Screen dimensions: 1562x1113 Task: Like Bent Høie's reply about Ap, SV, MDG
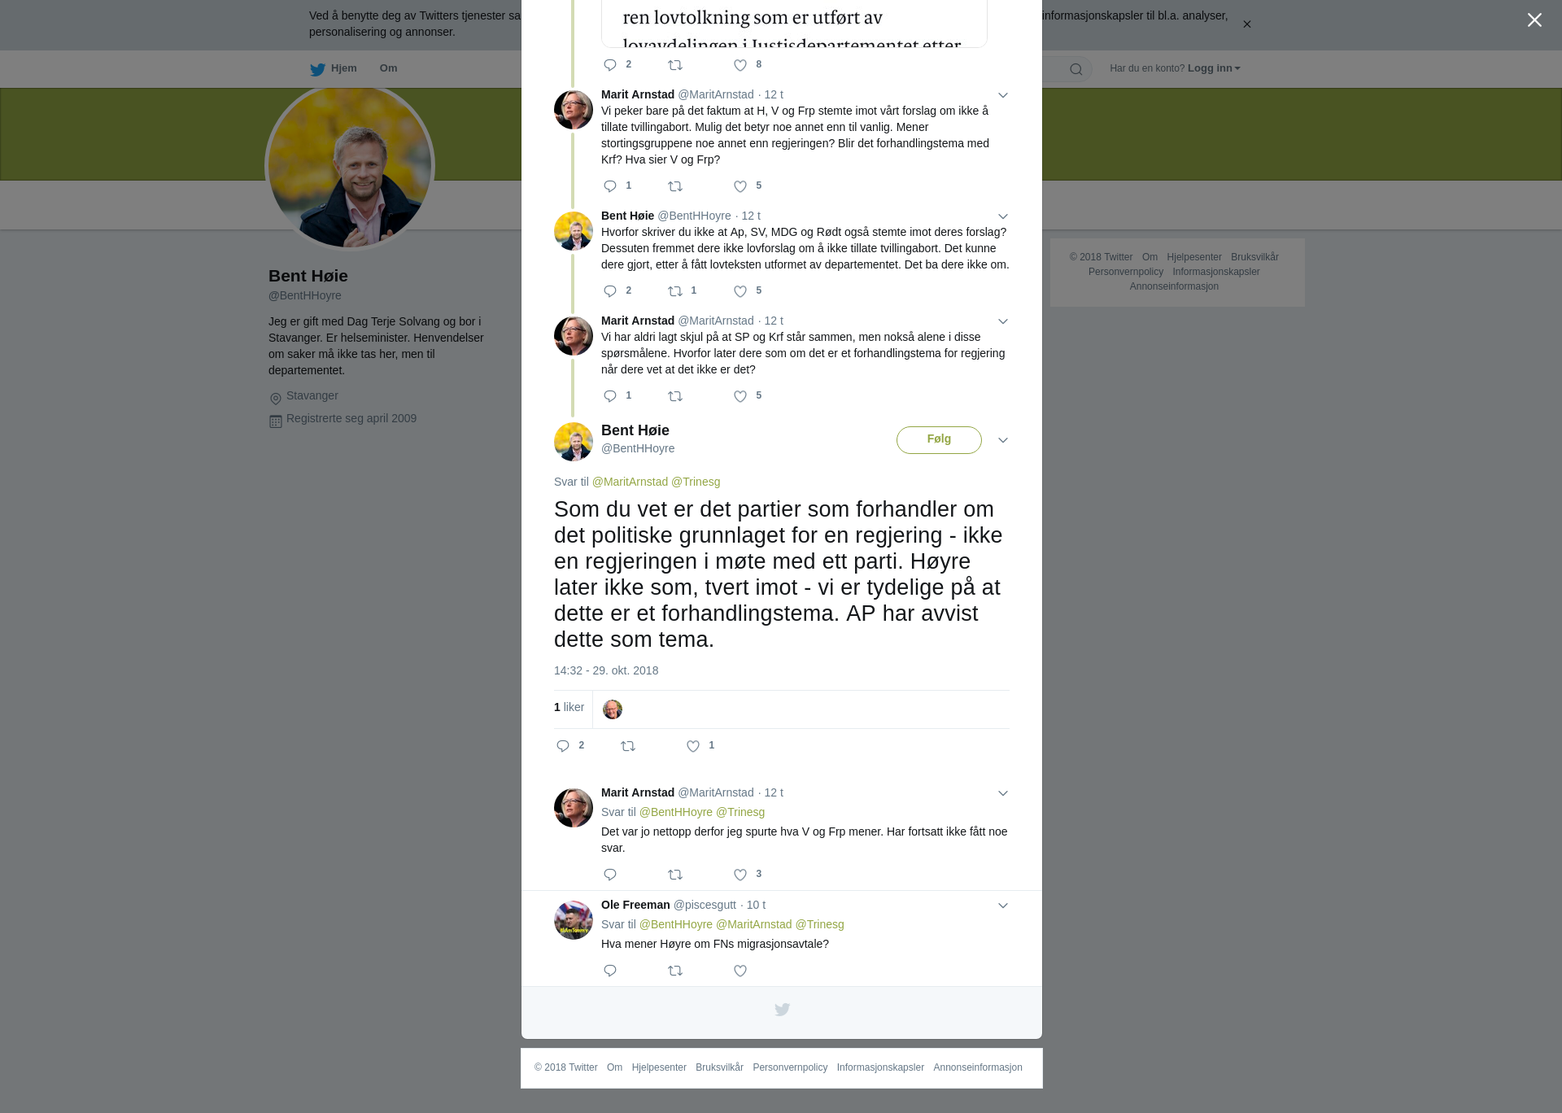740,291
